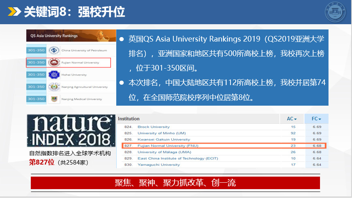This screenshot has height=198, width=352.
Task: Click the AC value 10 for ECIT
Action: (x=293, y=158)
